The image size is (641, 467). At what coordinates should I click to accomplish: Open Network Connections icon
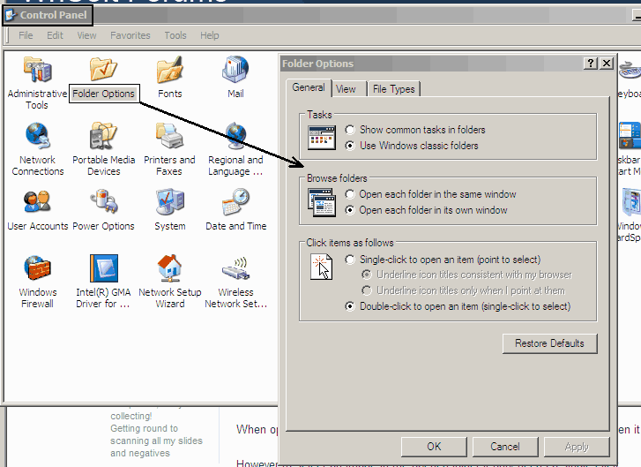coord(37,135)
